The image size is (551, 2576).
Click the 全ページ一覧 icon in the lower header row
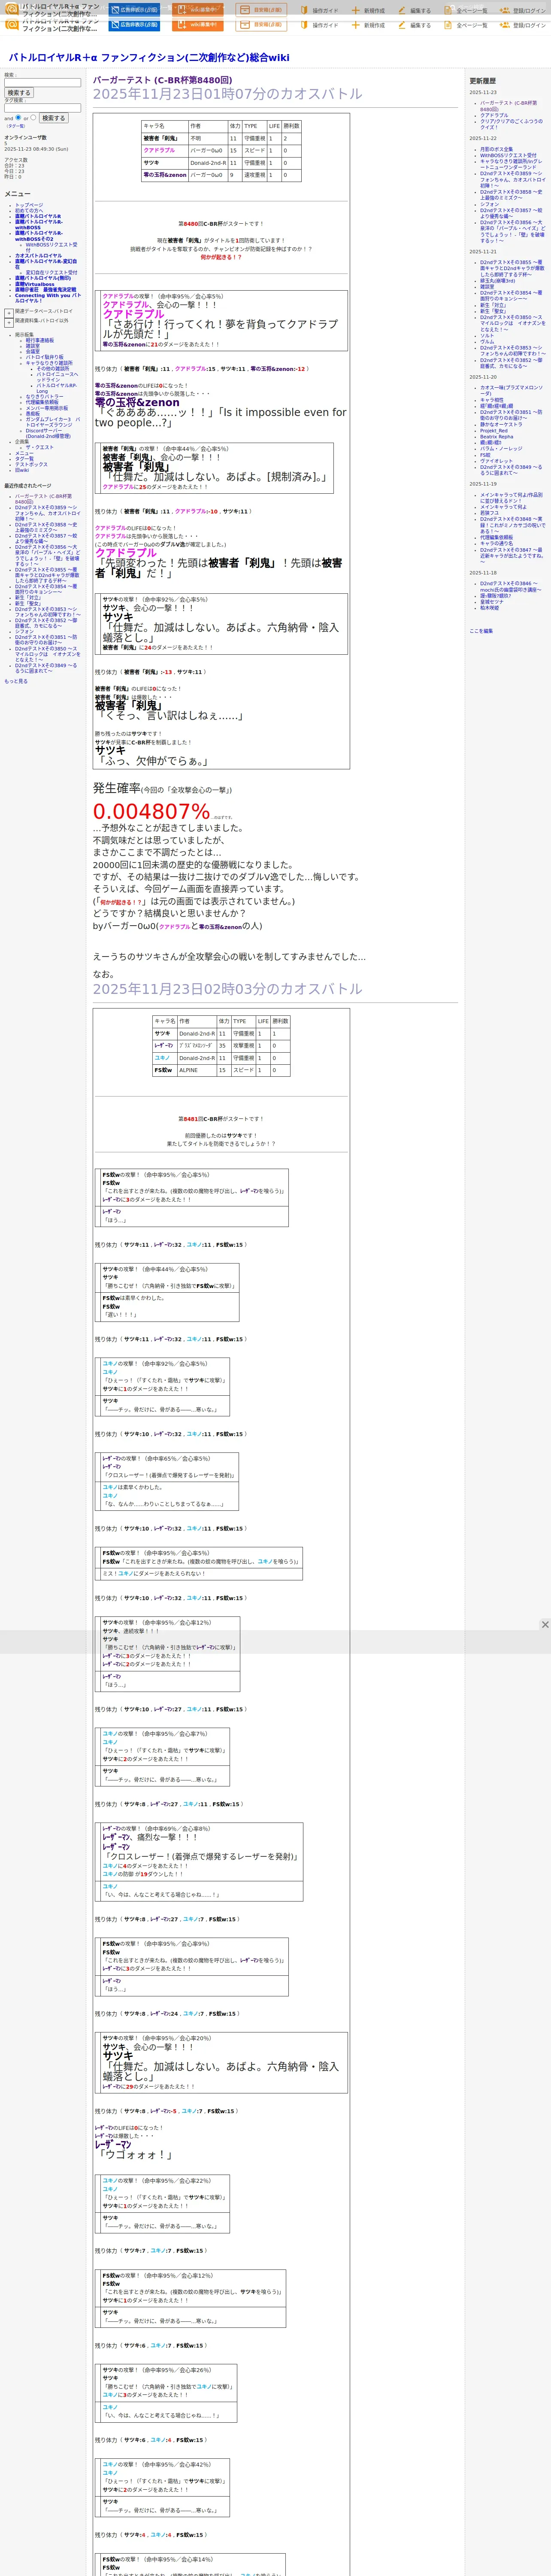[448, 25]
